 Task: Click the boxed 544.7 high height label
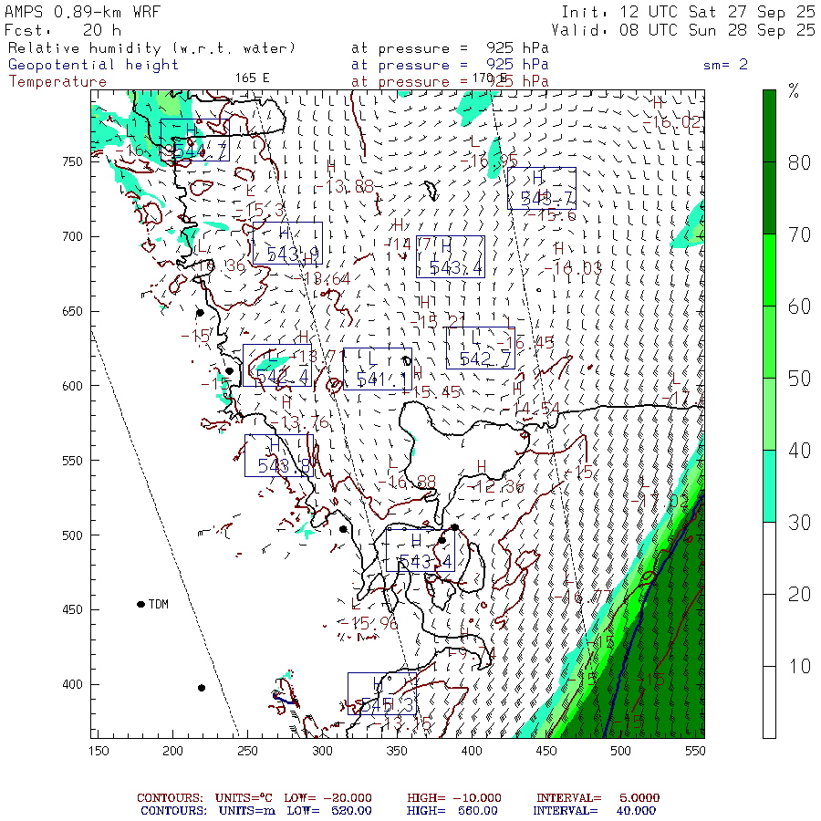point(194,140)
